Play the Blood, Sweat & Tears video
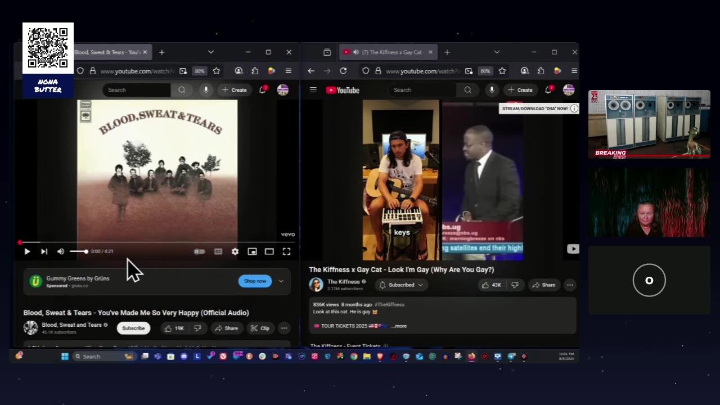Screen dimensions: 720x405 [x=27, y=251]
